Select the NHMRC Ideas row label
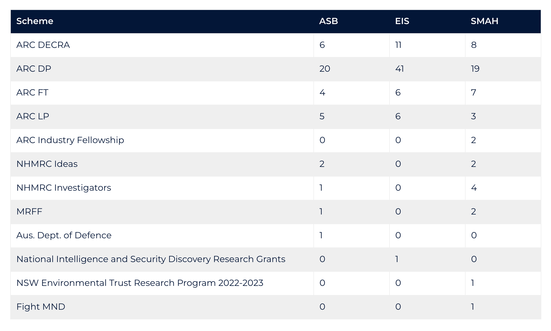Image resolution: width=551 pixels, height=331 pixels. 47,164
